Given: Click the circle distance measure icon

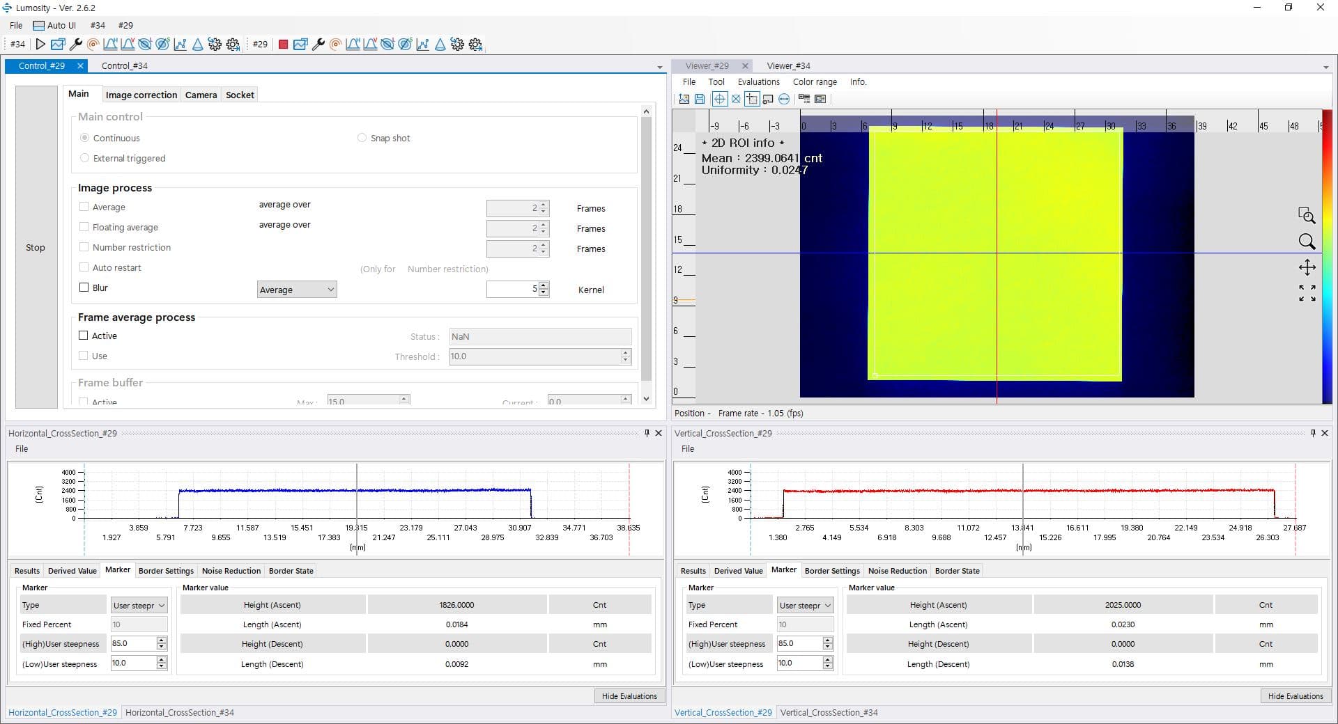Looking at the screenshot, I should coord(784,99).
